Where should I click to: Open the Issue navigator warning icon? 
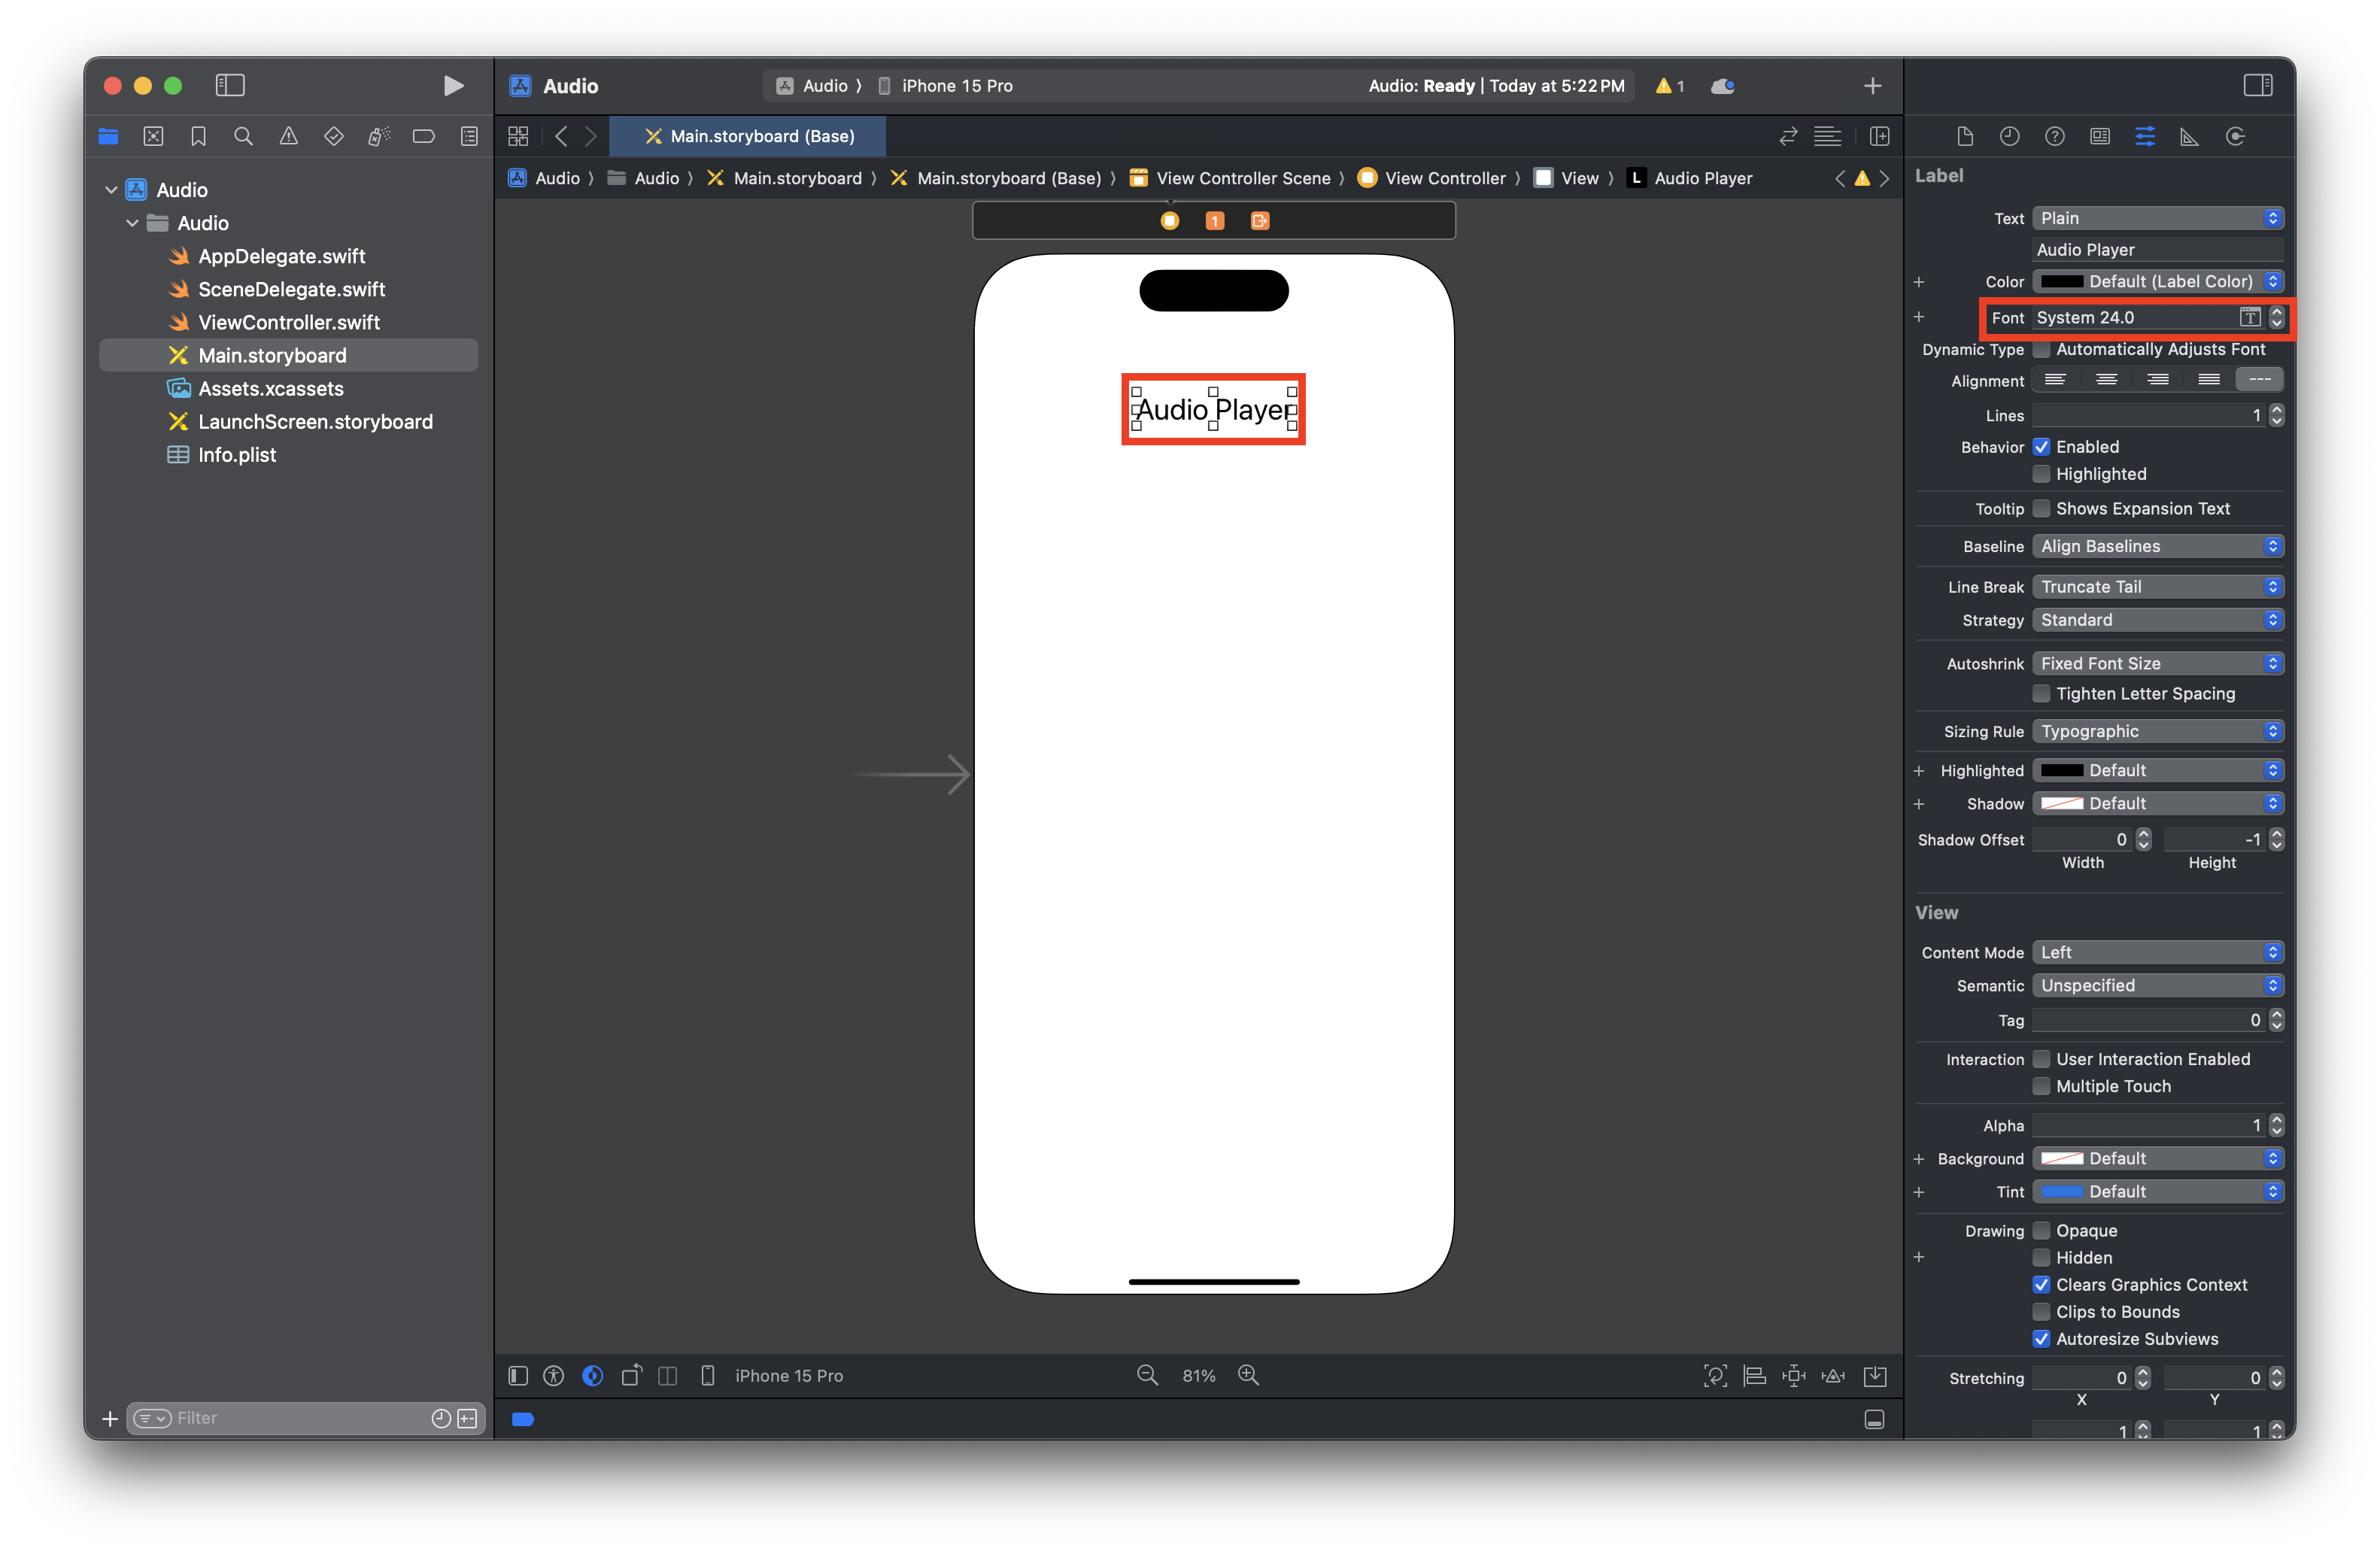(x=288, y=136)
